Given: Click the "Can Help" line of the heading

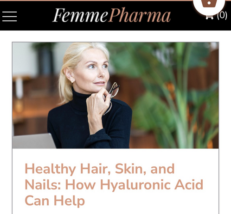Looking at the screenshot, I should (55, 201).
